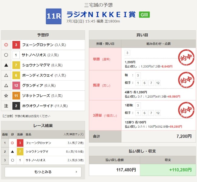Click yellow number 7 badge beside ショウナンマグマ prediction
Screen dimensions: 197x182
[16, 65]
